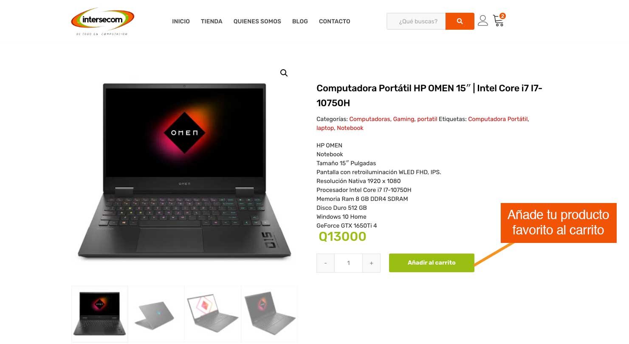Image resolution: width=629 pixels, height=344 pixels.
Task: Decrease quantity with minus button
Action: (x=325, y=263)
